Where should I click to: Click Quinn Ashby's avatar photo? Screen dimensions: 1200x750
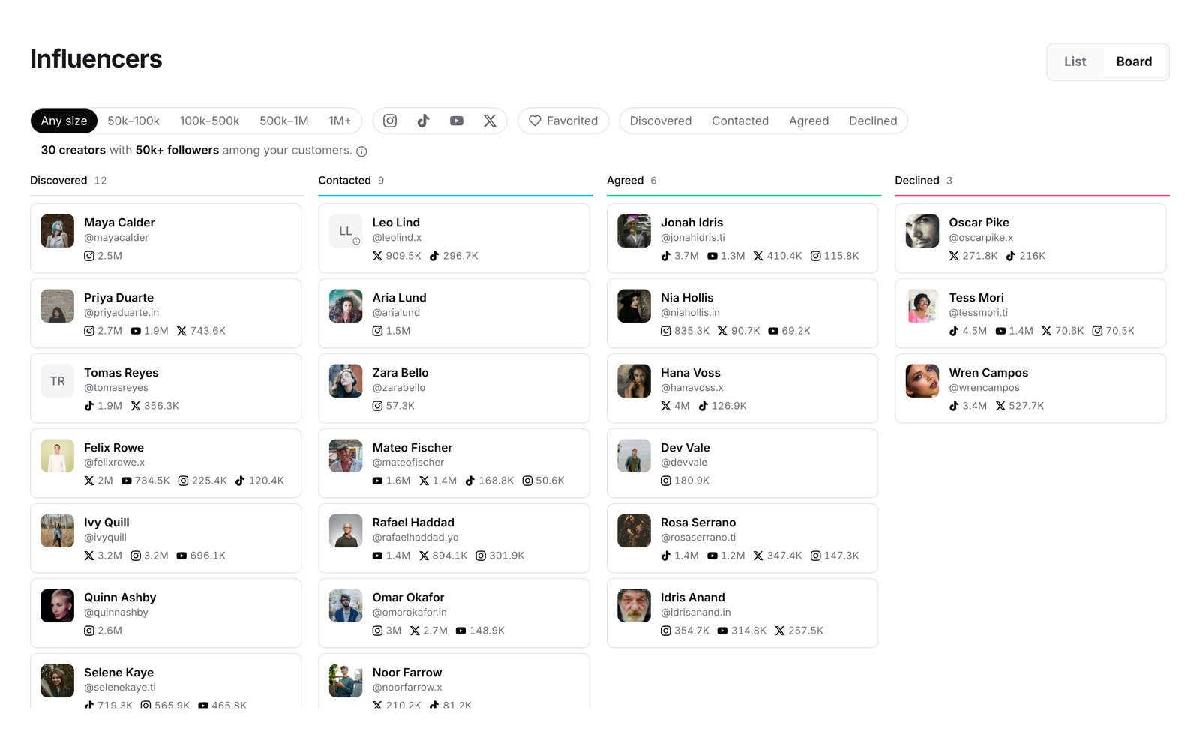pyautogui.click(x=57, y=606)
